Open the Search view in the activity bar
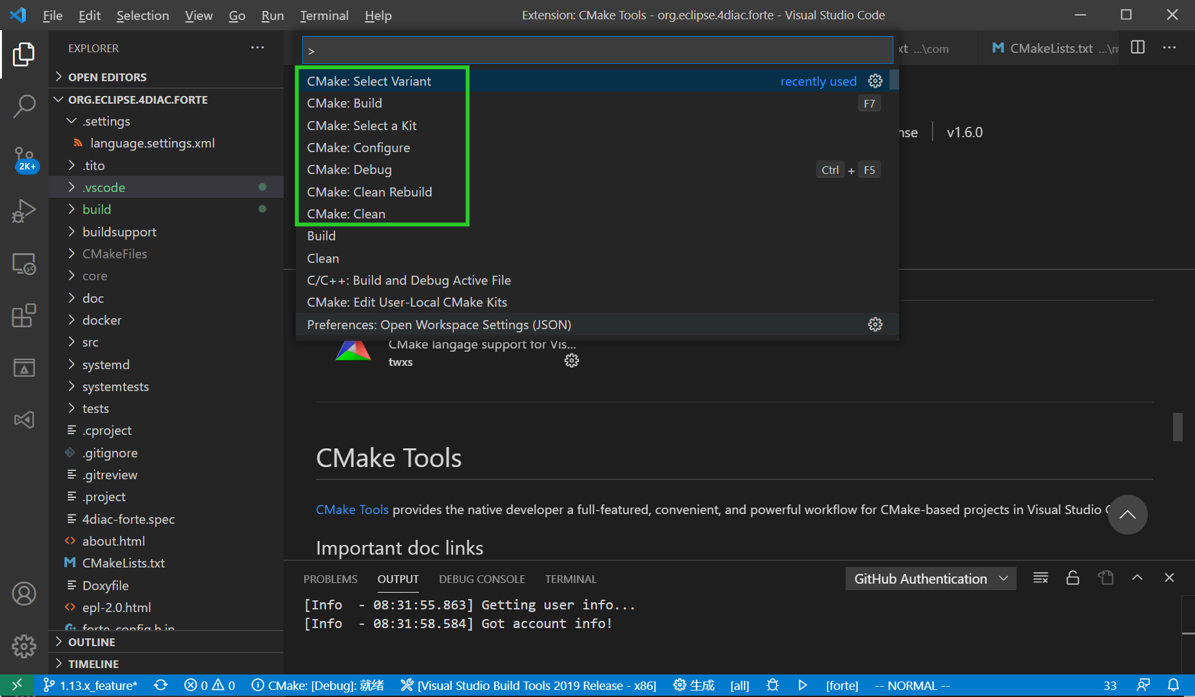Screen dimensions: 1195x697 point(24,106)
